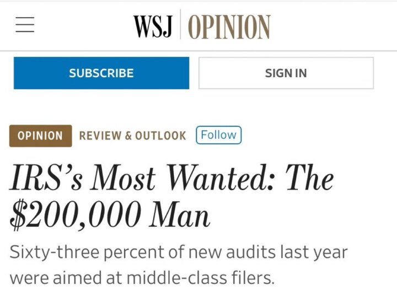Select the brown OPINION tag
The width and height of the screenshot is (397, 307).
click(40, 136)
